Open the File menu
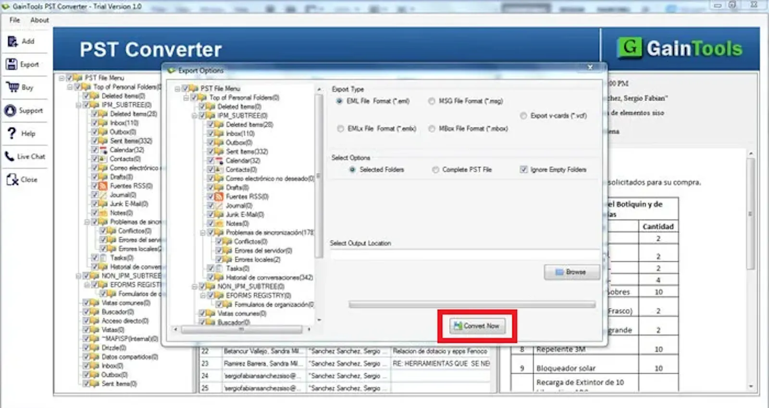The image size is (769, 408). coord(15,20)
